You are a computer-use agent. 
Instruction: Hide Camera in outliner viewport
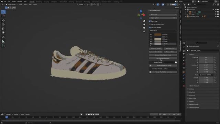[x=216, y=12]
